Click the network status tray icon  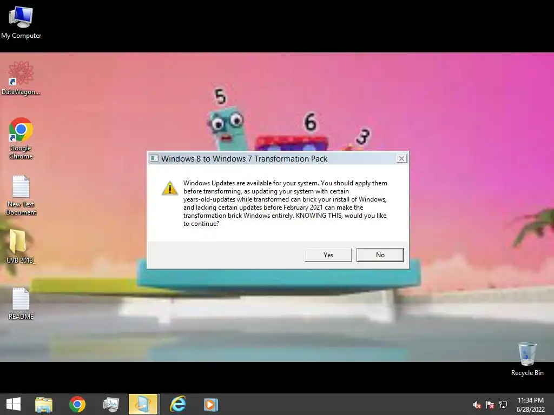[x=503, y=404]
